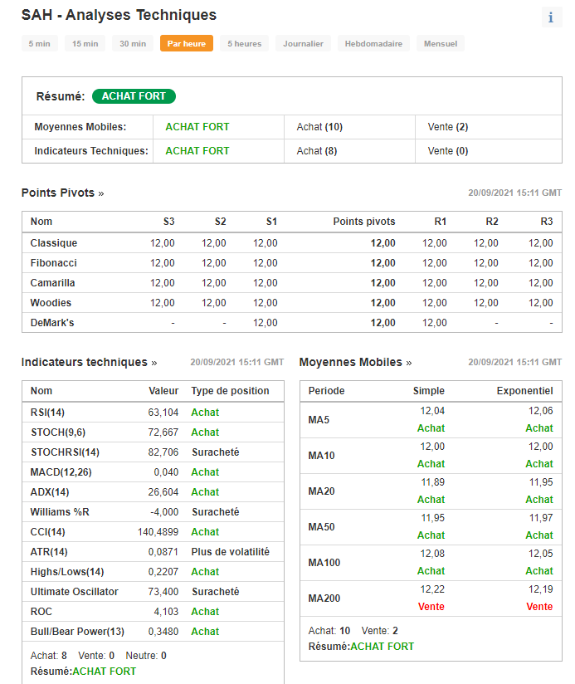Click the MA200 period row
Image resolution: width=575 pixels, height=684 pixels.
tap(431, 598)
